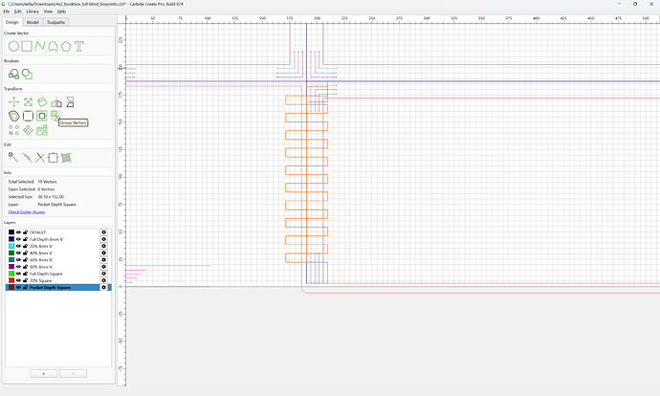Click the rounded-square corner tool icon
This screenshot has height=396, width=660.
[28, 116]
